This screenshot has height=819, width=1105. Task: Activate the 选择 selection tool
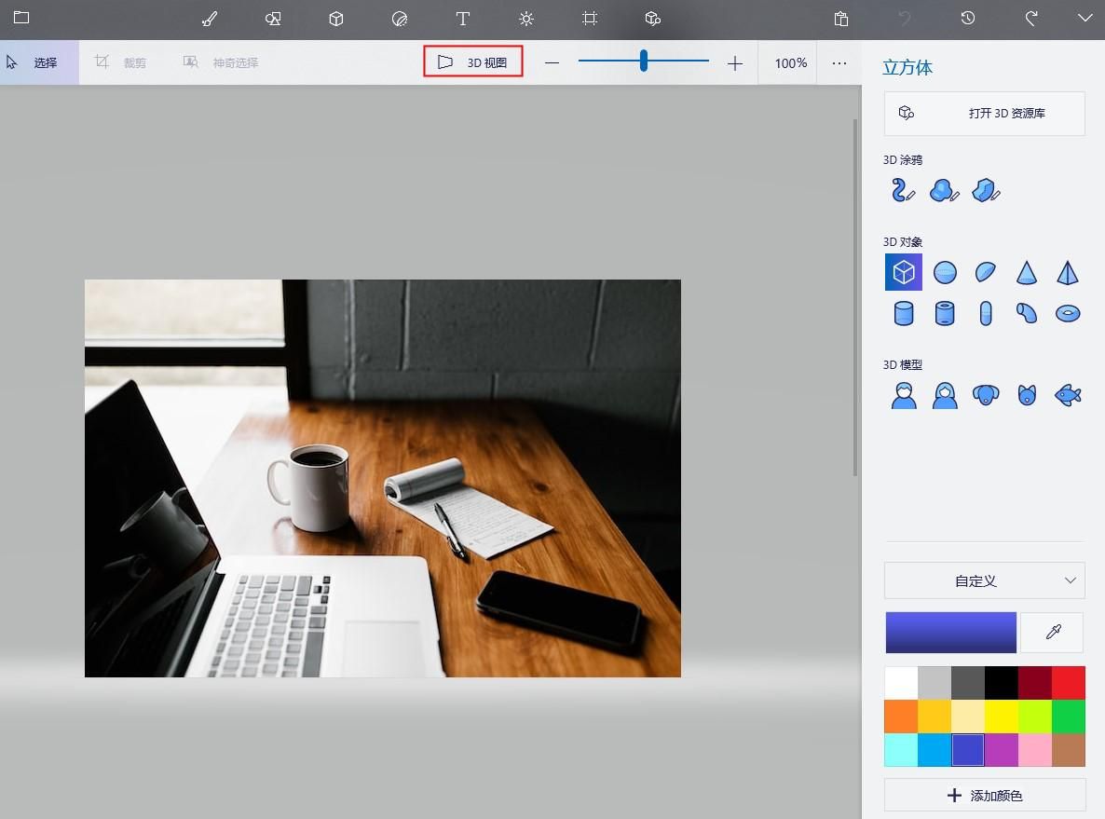(x=39, y=62)
